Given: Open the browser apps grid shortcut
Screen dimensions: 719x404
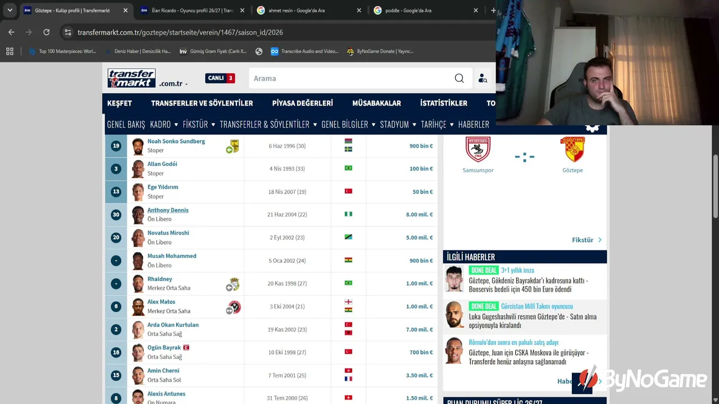Looking at the screenshot, I should pyautogui.click(x=10, y=51).
